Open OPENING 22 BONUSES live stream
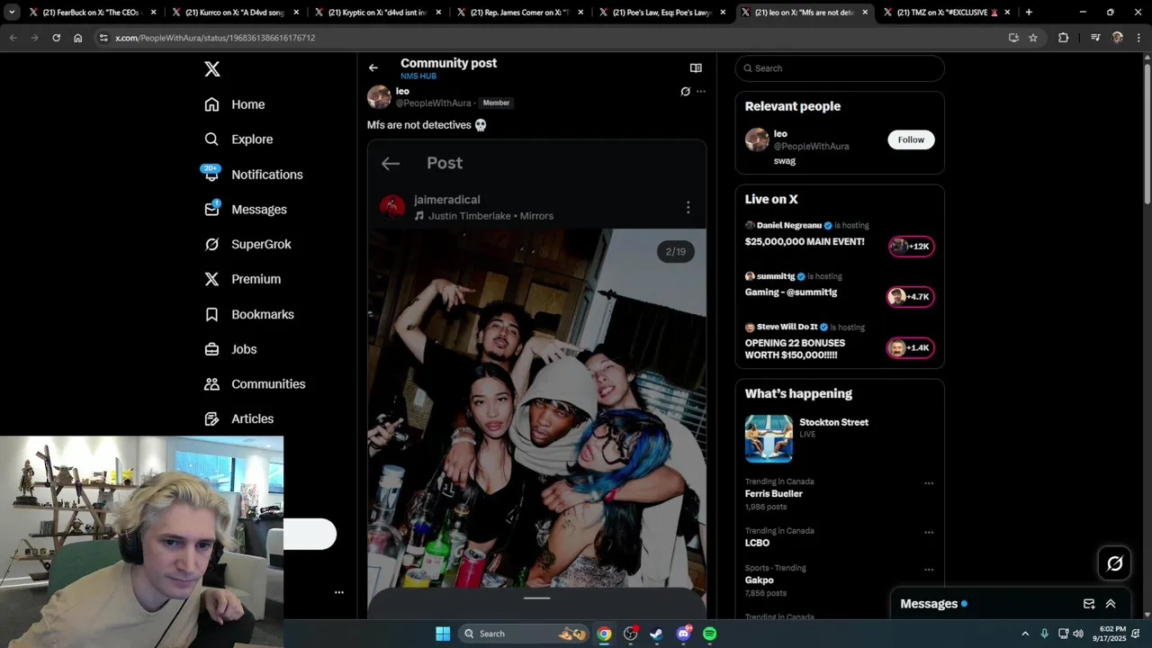Screen dimensions: 1152x648 point(795,349)
